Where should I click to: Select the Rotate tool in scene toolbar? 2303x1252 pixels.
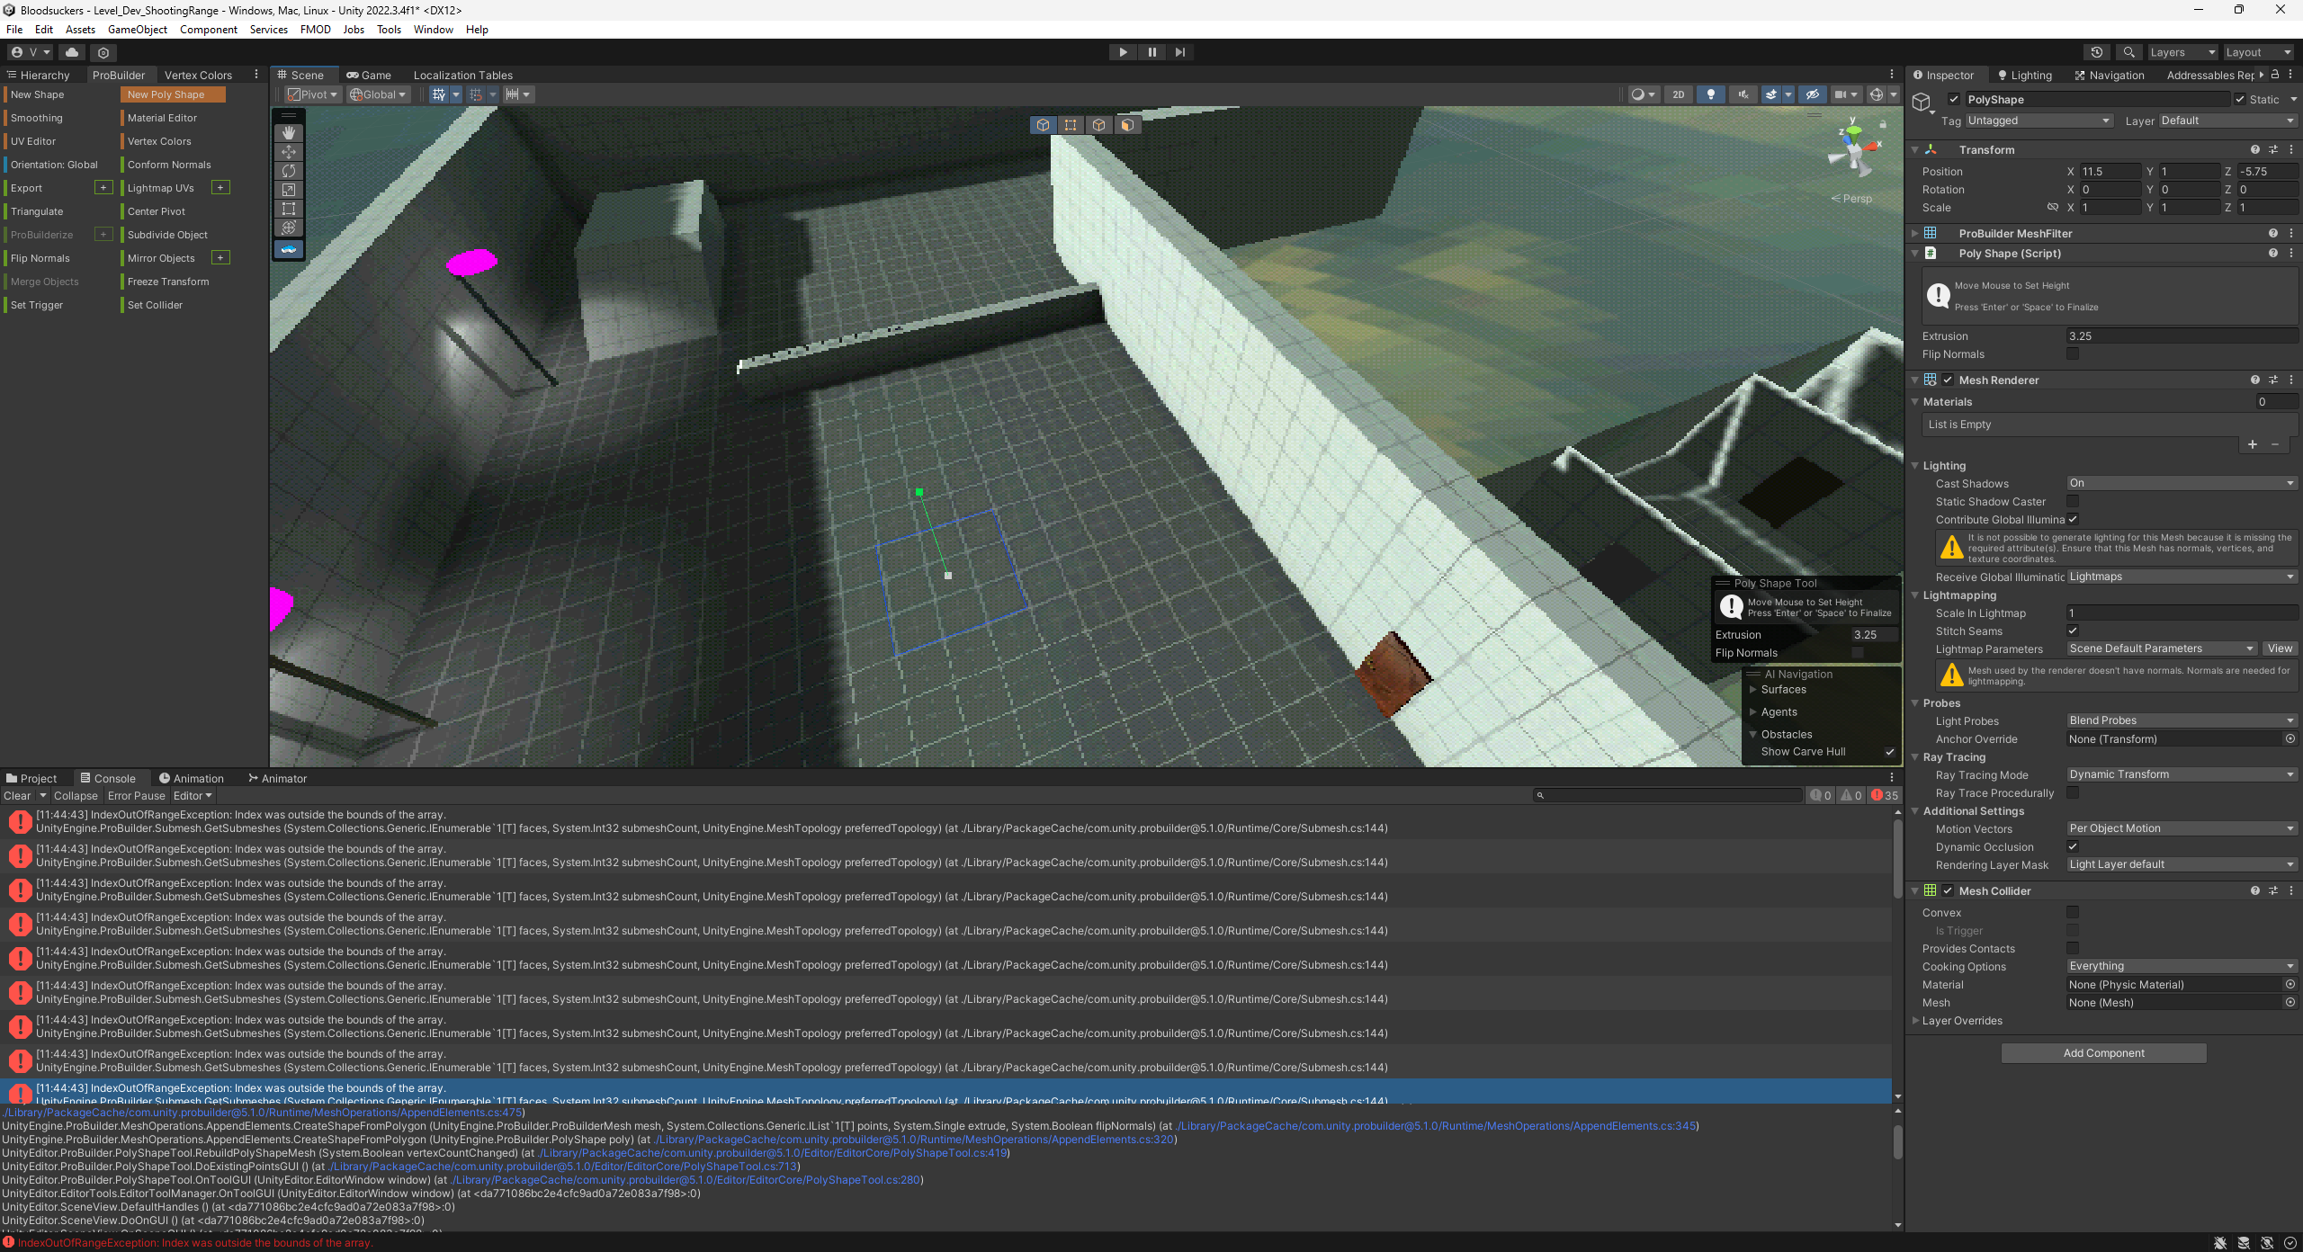click(x=289, y=171)
